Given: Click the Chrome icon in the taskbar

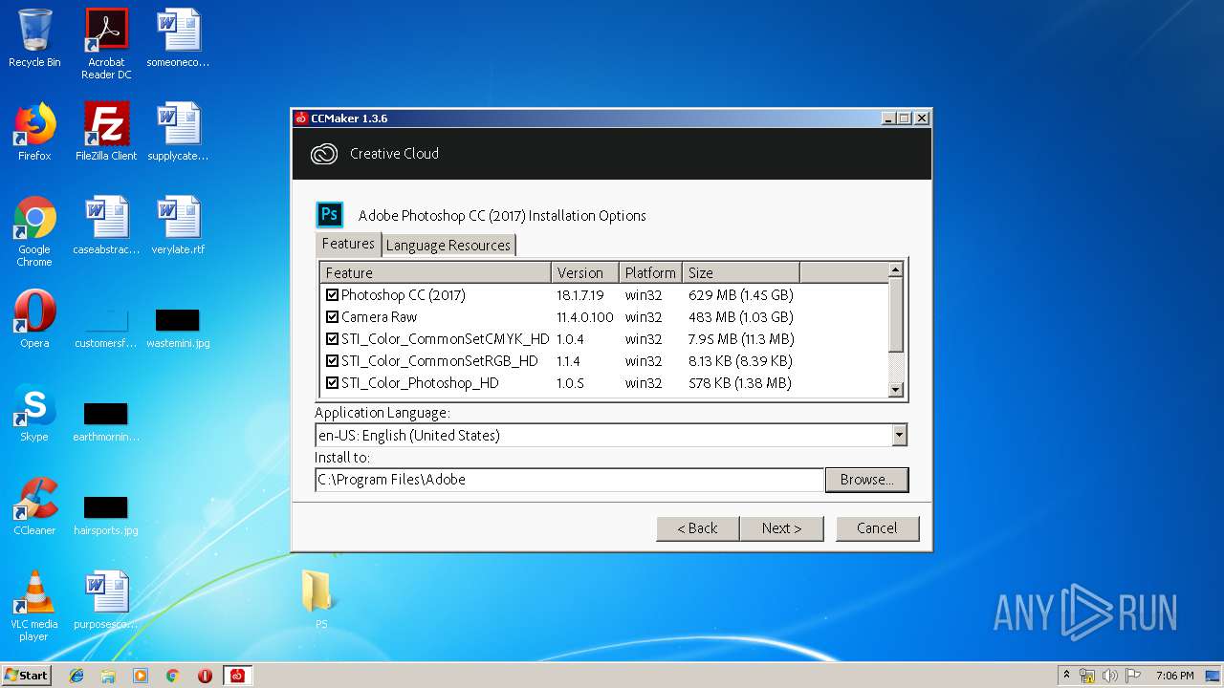Looking at the screenshot, I should coord(172,676).
